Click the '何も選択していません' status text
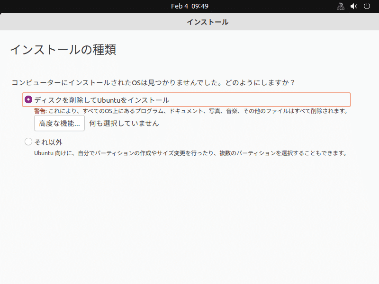 tap(124, 124)
